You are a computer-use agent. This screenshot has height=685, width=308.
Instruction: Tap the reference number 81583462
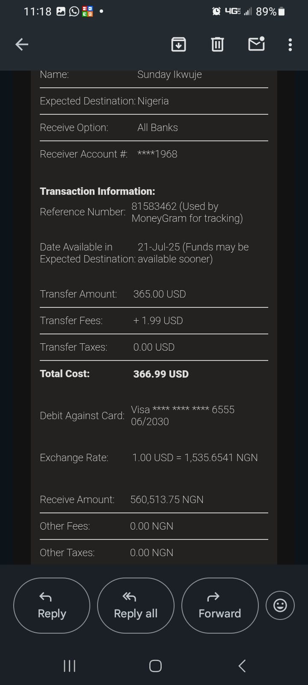(x=154, y=206)
